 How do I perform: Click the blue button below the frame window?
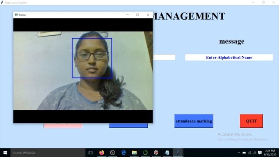click(128, 125)
